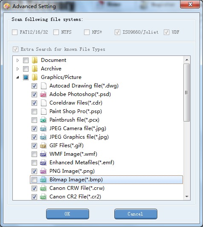Click the Enhanced Metafiles icon
This screenshot has width=203, height=227.
pyautogui.click(x=43, y=163)
